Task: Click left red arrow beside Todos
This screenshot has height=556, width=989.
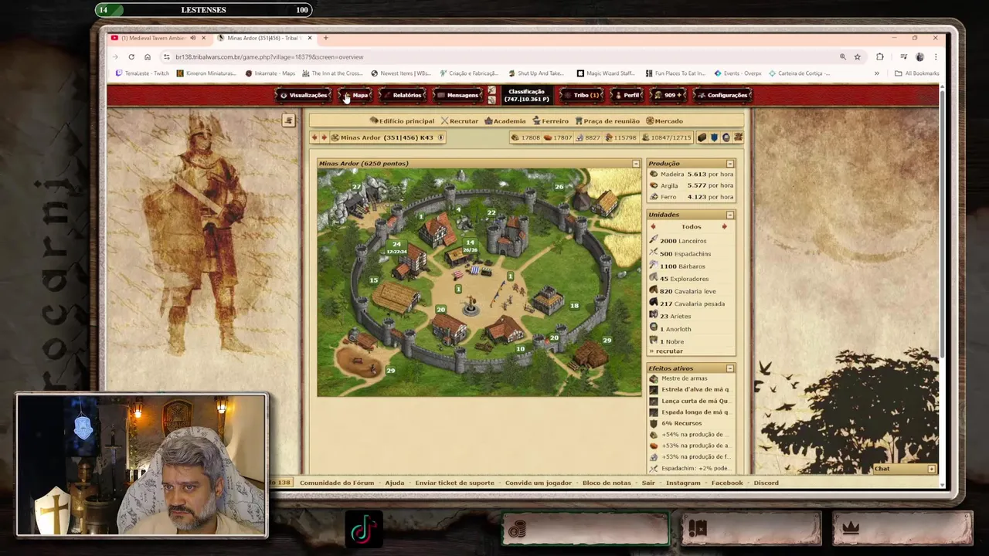Action: point(653,227)
